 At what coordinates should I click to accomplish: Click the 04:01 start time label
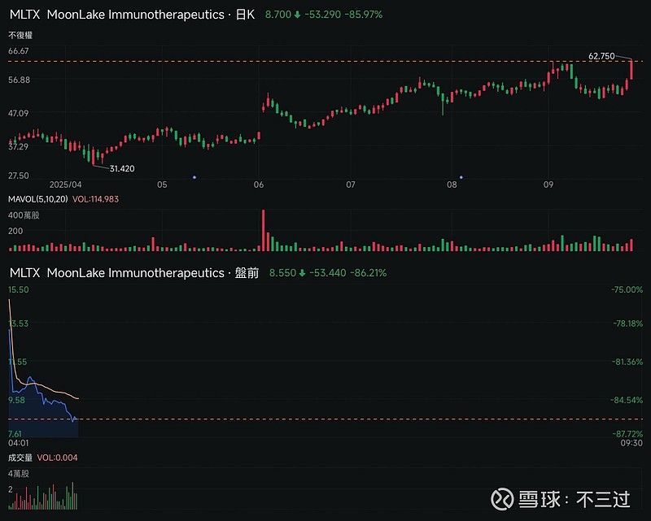18,443
